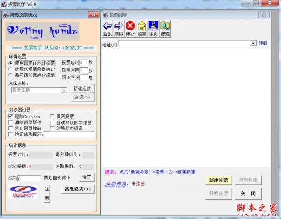
Task: Select 使用固定IP地址投票 radio button
Action: coord(11,63)
